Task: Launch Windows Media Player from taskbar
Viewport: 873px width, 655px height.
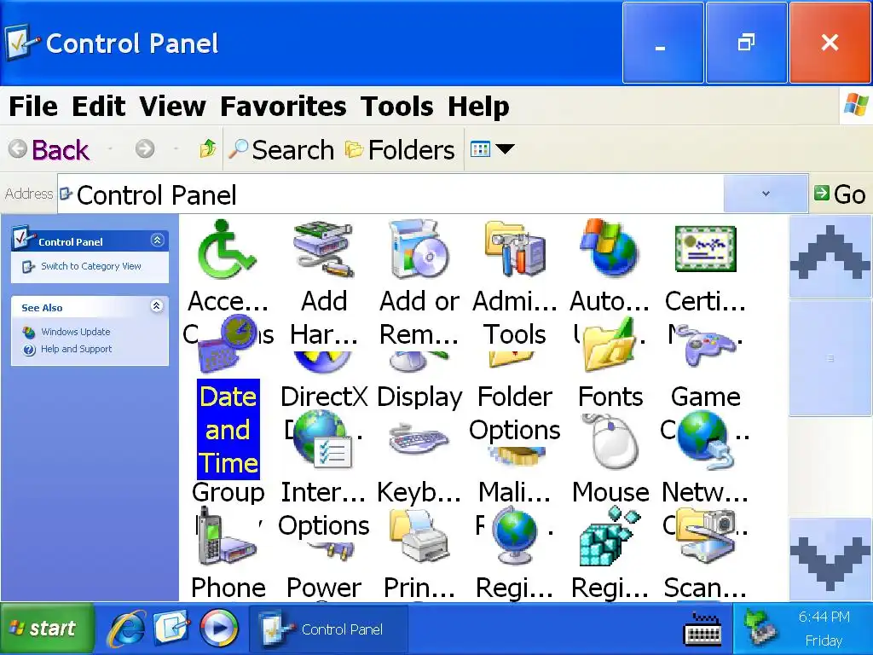Action: pos(218,629)
